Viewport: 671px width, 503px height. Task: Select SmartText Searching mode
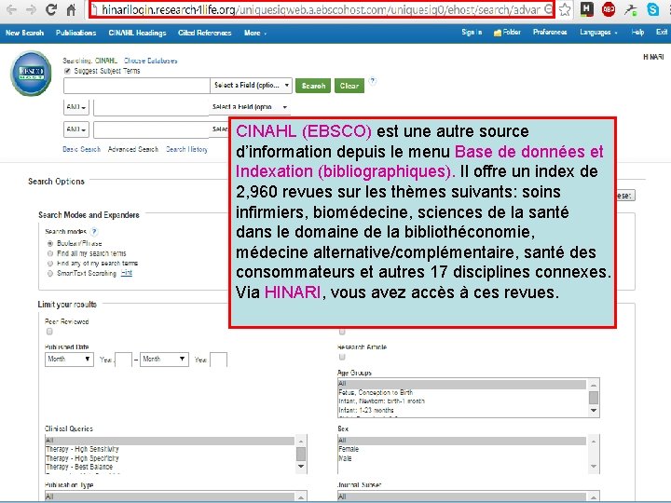50,273
